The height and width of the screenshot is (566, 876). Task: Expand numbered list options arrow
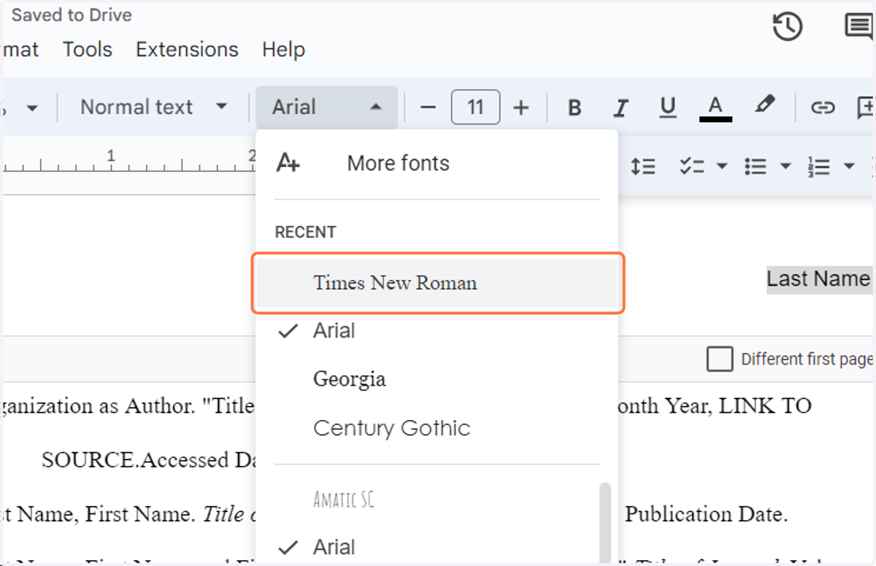tap(849, 167)
